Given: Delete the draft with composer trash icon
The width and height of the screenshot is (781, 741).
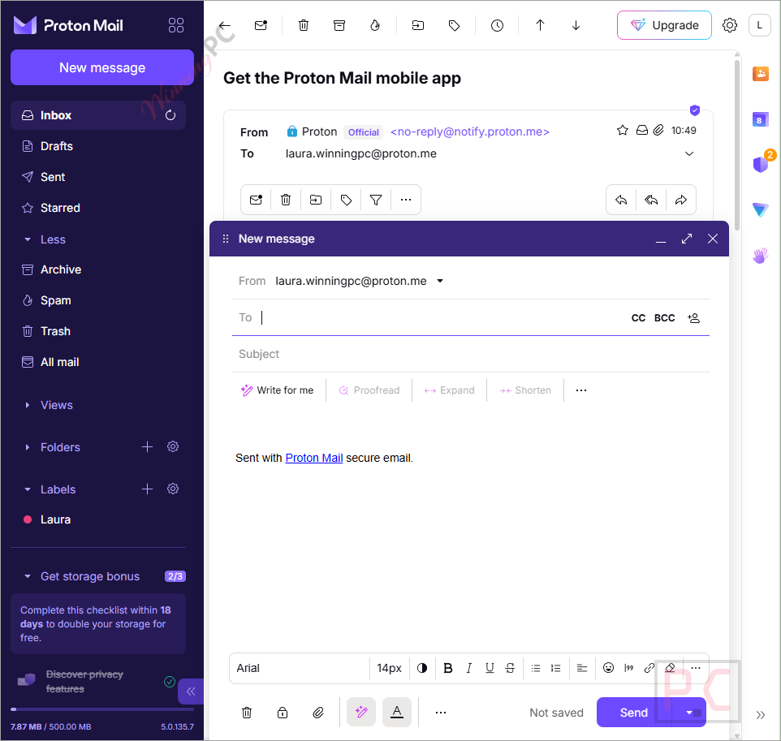Looking at the screenshot, I should (247, 713).
